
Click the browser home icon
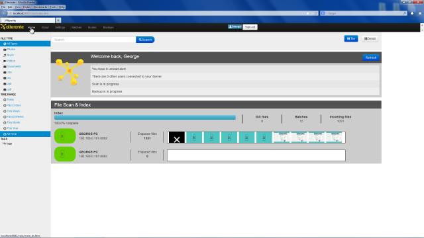point(420,13)
